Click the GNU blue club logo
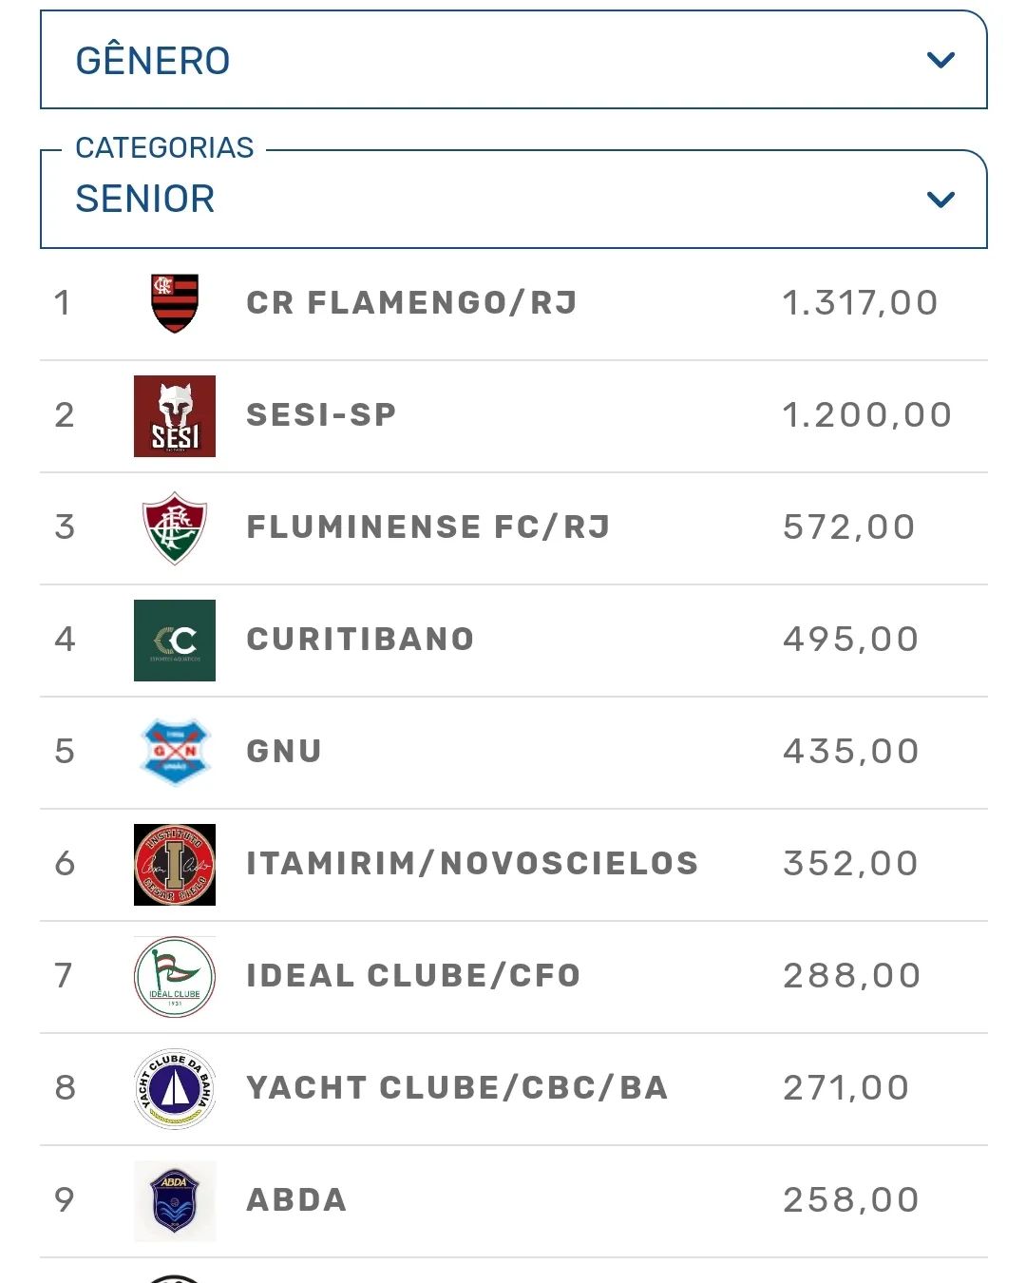 pyautogui.click(x=175, y=752)
